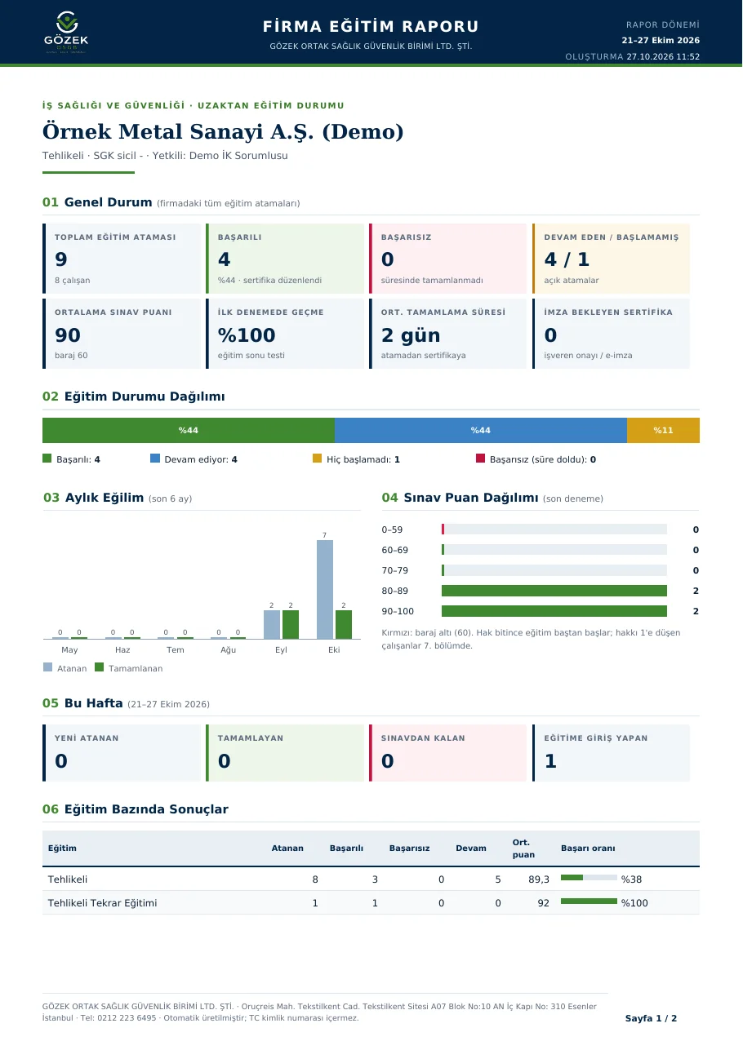Open the Devam Eden / Başlamamış card

click(612, 259)
